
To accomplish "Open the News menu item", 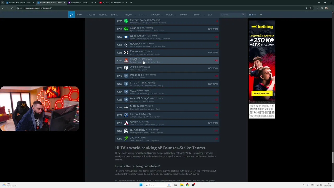I will click(80, 15).
